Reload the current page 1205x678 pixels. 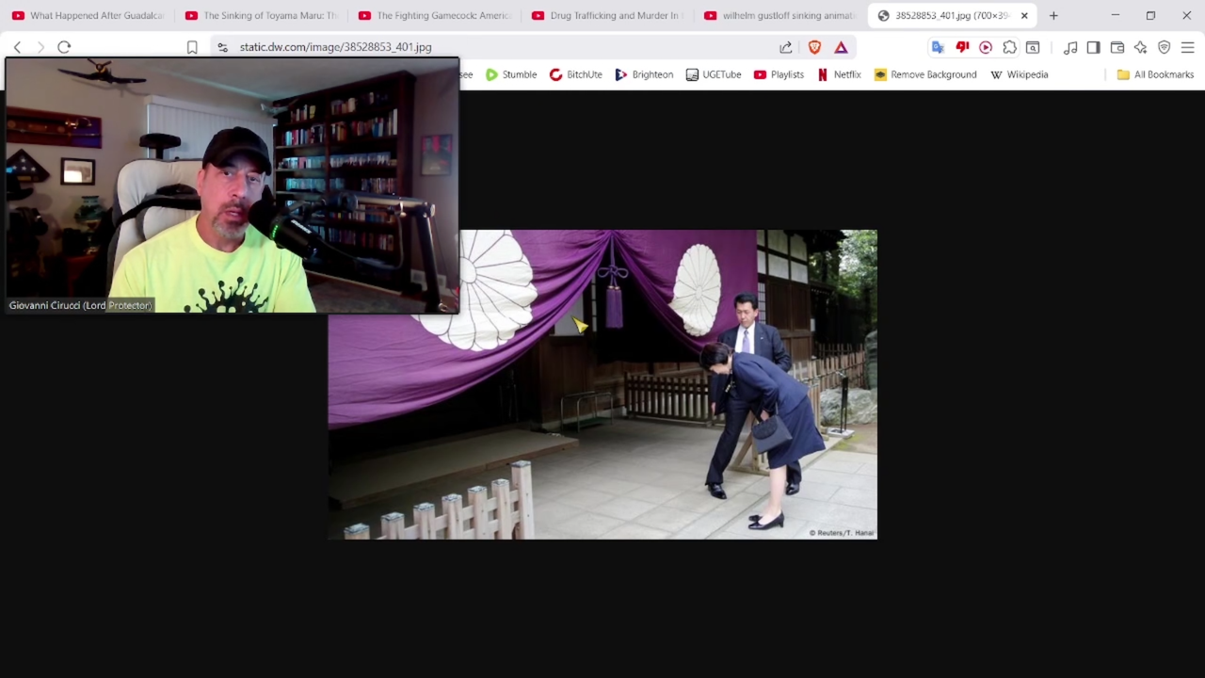(64, 47)
